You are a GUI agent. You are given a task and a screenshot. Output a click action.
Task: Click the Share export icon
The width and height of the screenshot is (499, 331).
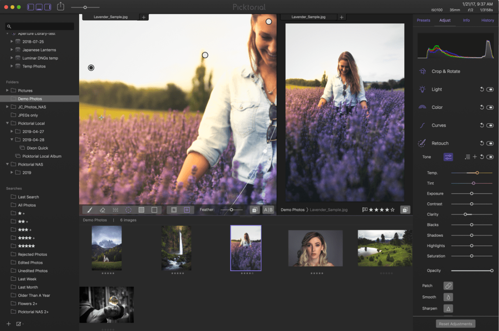tap(60, 7)
